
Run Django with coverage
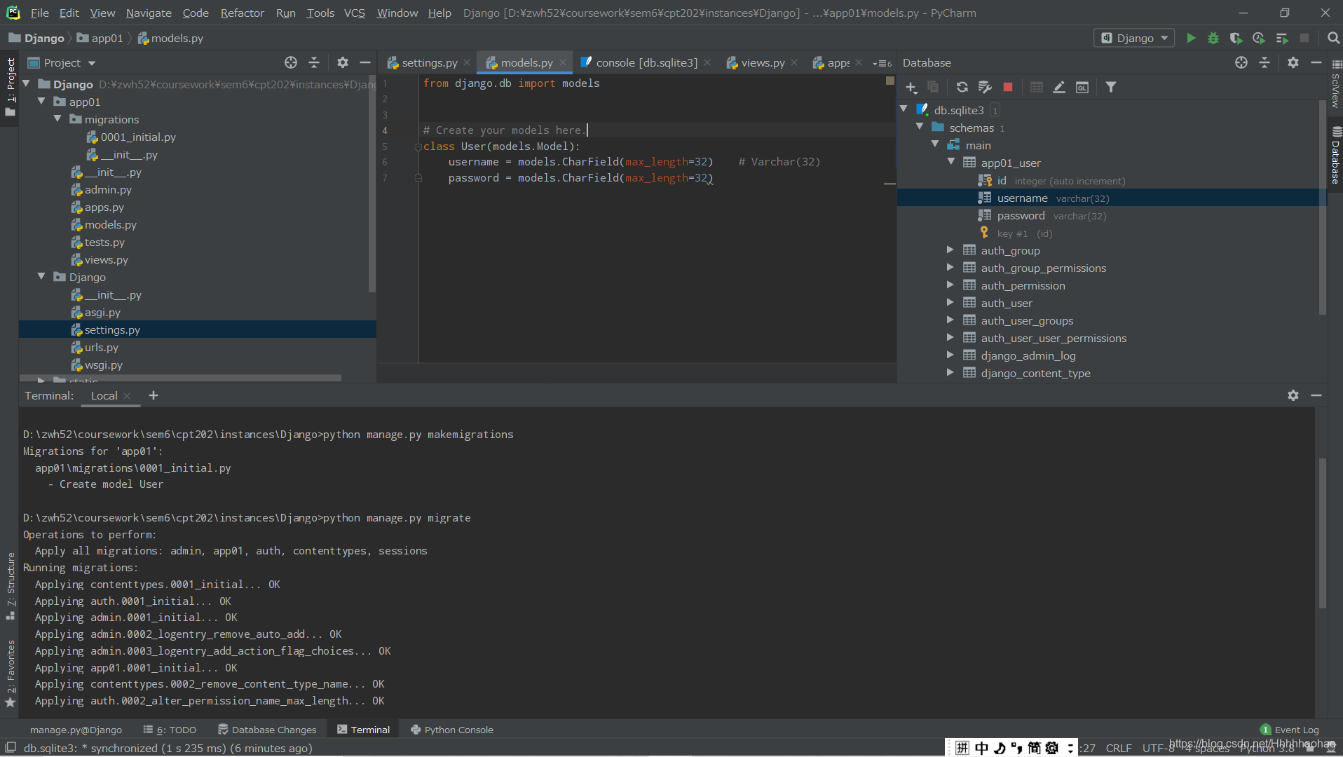tap(1236, 38)
